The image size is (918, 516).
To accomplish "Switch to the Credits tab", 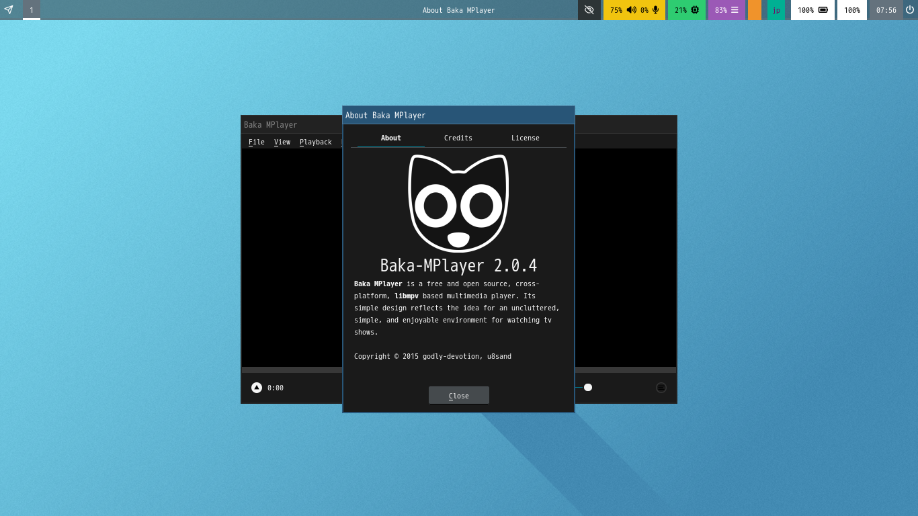I will (x=458, y=138).
